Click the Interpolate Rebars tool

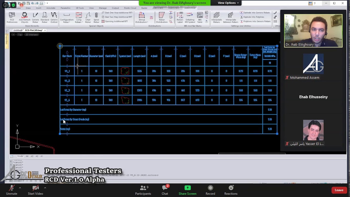pos(217,18)
